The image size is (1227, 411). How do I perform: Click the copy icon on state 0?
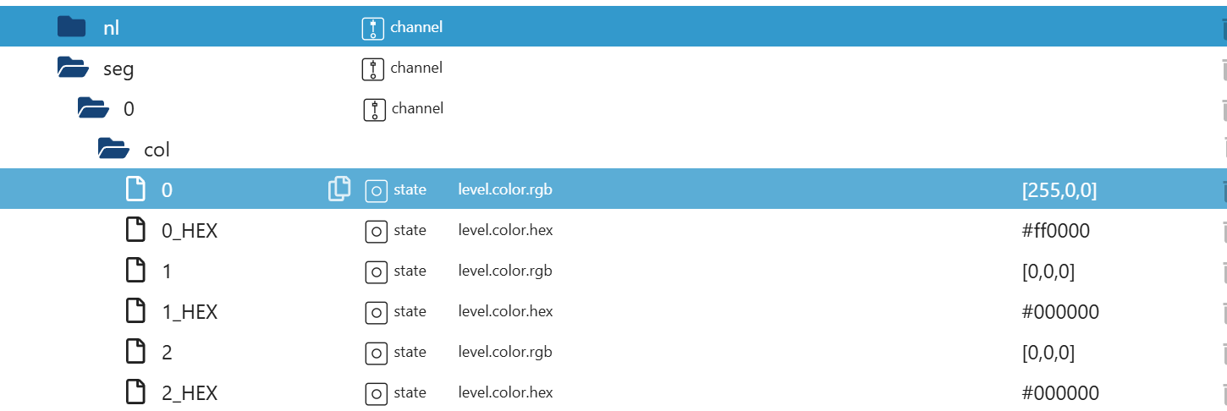[338, 189]
